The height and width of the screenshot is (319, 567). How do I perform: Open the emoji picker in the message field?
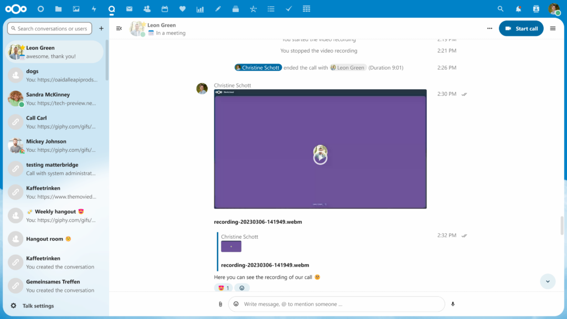click(x=236, y=303)
